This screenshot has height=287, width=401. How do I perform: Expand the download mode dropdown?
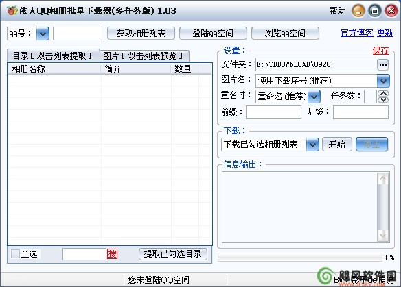[x=312, y=145]
